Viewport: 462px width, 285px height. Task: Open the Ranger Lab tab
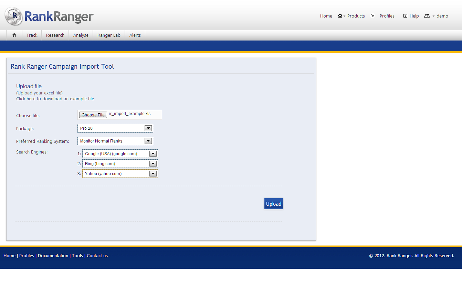[x=109, y=35]
